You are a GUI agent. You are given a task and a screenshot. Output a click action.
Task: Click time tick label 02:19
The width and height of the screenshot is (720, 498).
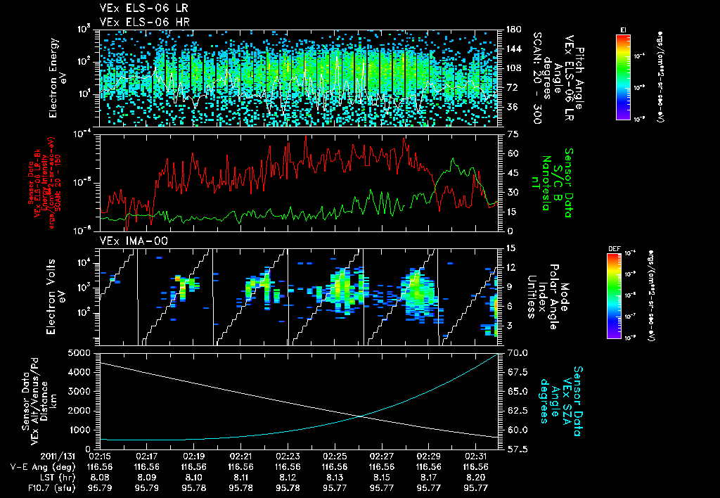click(x=194, y=456)
